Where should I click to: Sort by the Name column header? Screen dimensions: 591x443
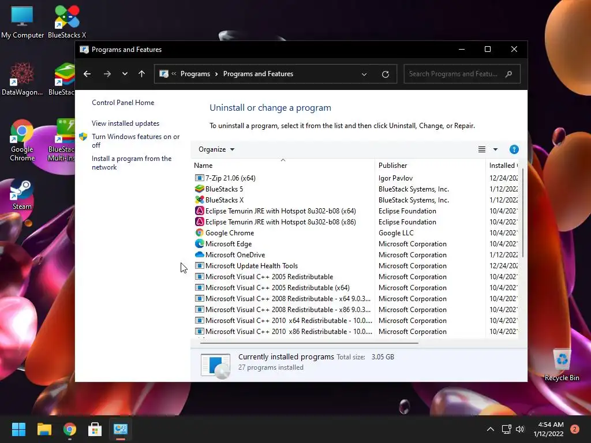283,166
